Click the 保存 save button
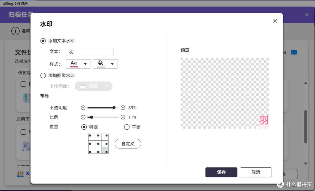The width and height of the screenshot is (315, 191). (x=221, y=172)
